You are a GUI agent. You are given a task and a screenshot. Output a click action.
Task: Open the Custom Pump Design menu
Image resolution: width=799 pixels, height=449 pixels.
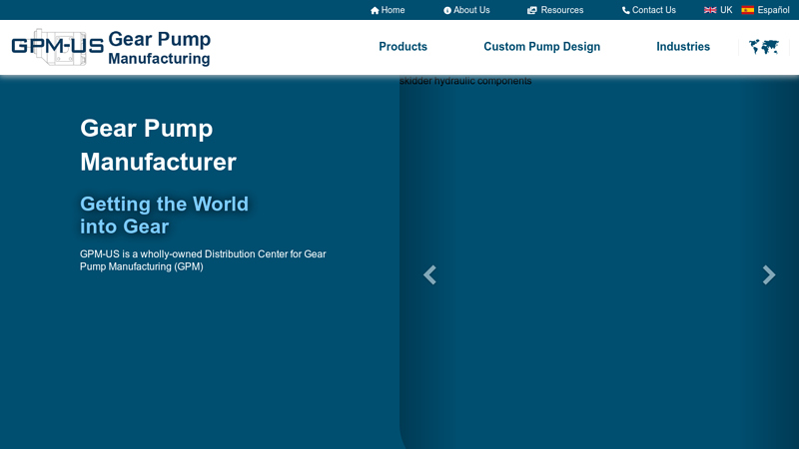click(541, 47)
